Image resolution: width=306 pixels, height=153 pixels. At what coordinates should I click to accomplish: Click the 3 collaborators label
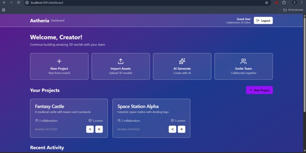click(46, 121)
